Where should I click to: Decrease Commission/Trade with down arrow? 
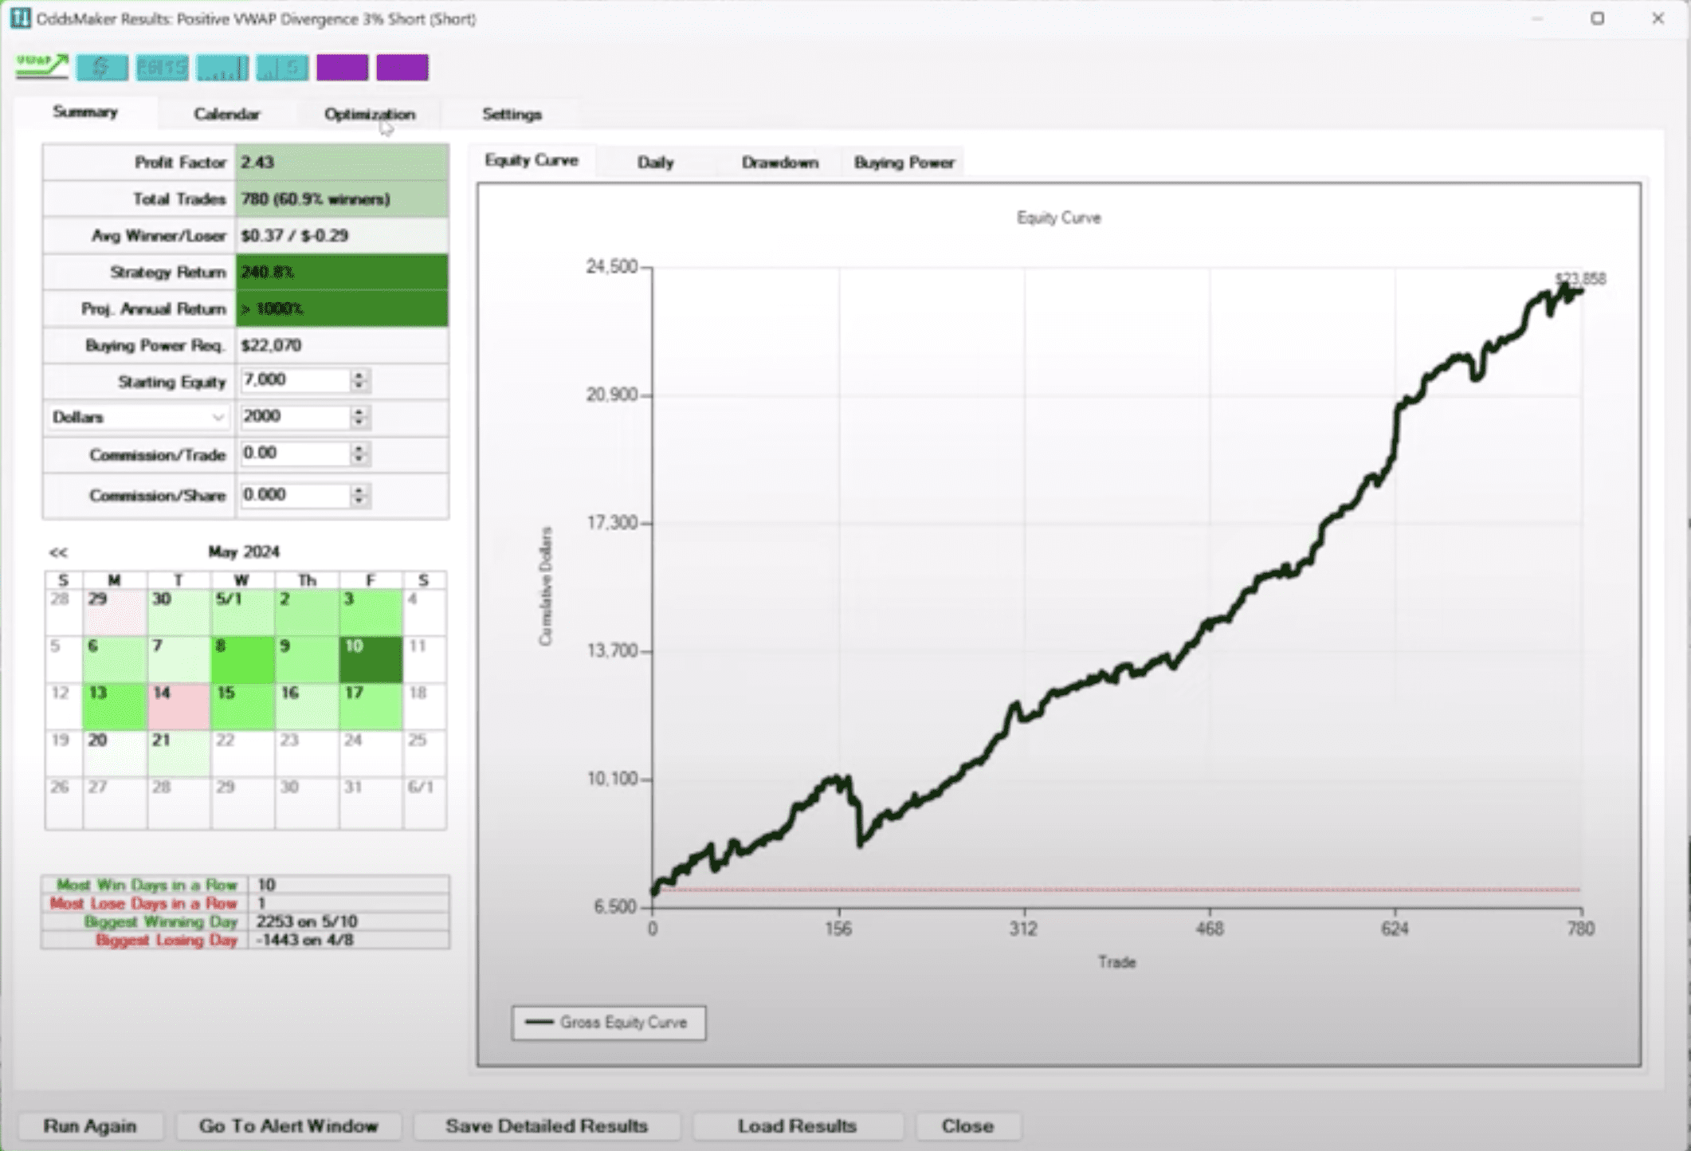pos(359,459)
